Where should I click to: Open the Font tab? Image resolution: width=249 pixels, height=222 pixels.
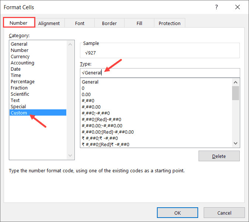coord(80,23)
